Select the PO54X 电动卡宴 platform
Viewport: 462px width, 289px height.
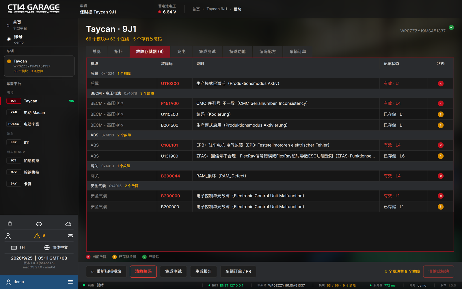point(39,124)
